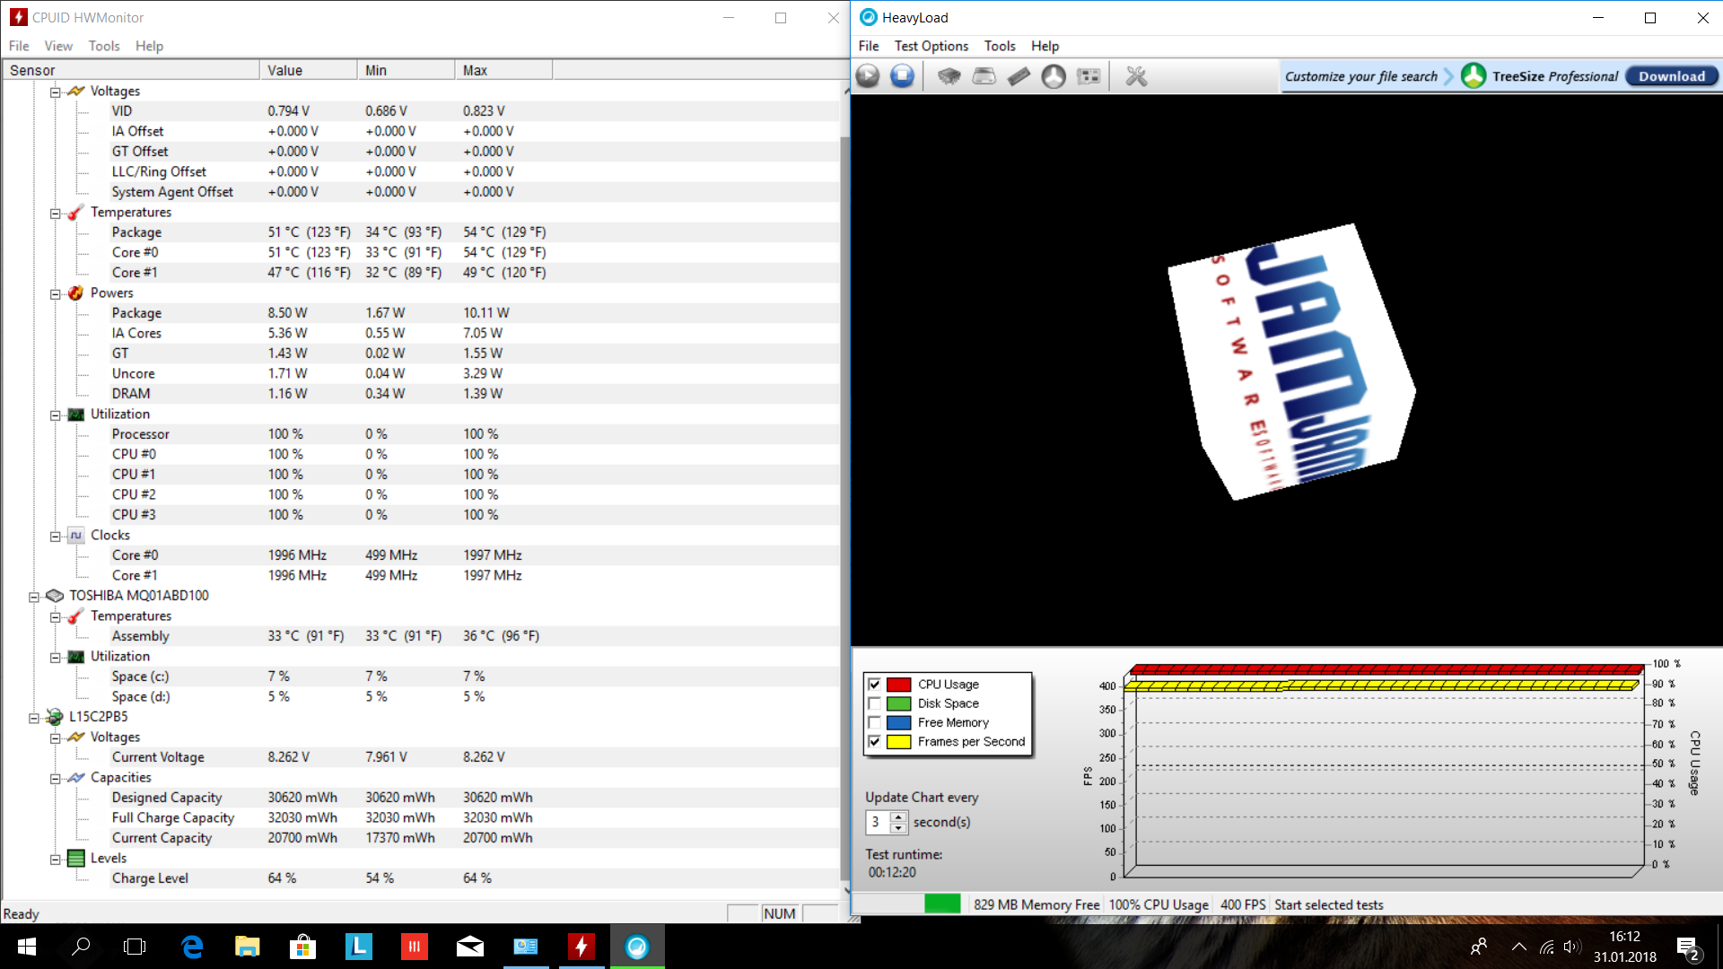Click the Start (play) test button
This screenshot has height=969, width=1723.
point(868,76)
